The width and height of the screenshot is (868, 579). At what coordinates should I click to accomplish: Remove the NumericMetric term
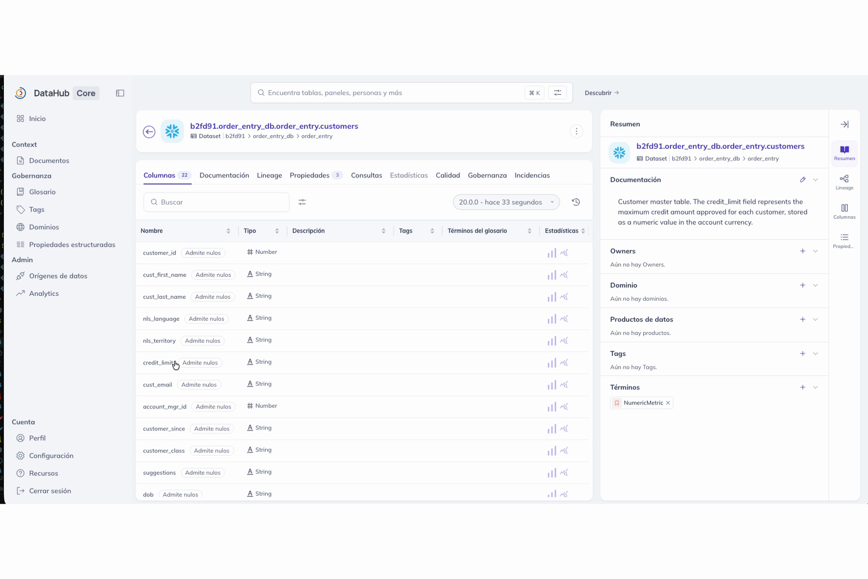coord(668,403)
